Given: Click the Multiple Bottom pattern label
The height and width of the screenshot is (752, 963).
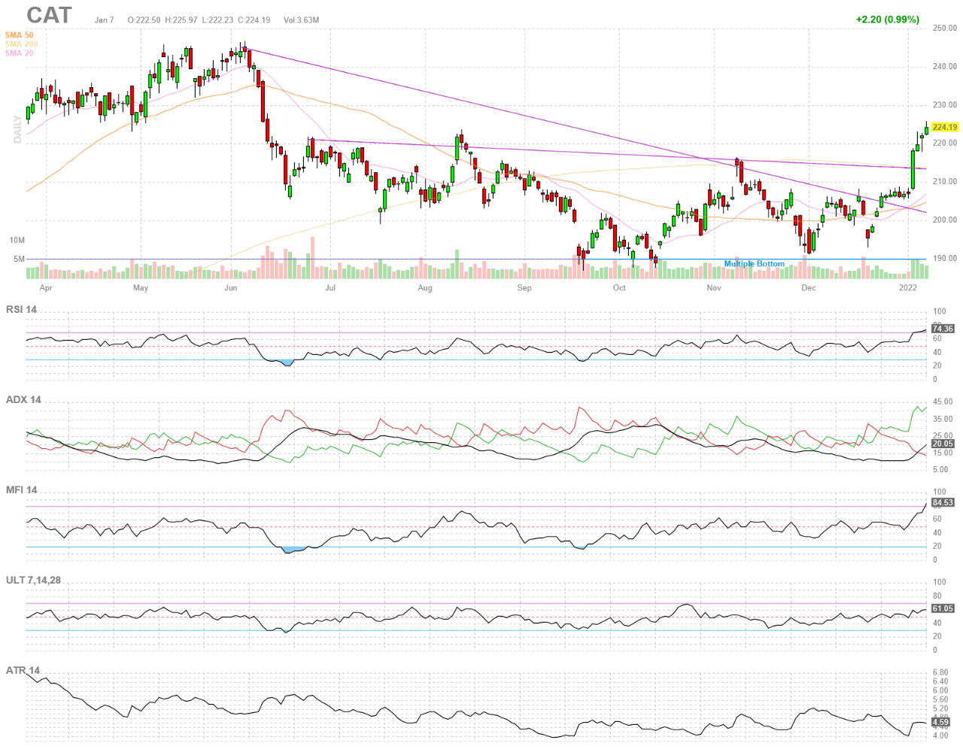Looking at the screenshot, I should (754, 264).
